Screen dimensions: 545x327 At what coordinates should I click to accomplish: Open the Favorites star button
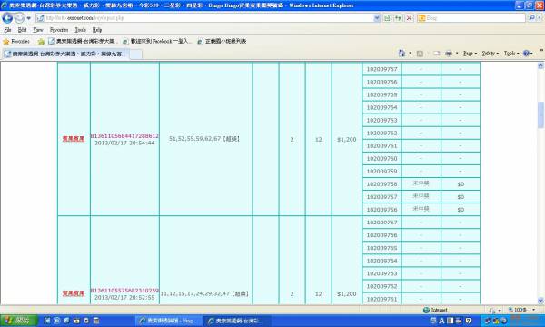click(x=16, y=42)
